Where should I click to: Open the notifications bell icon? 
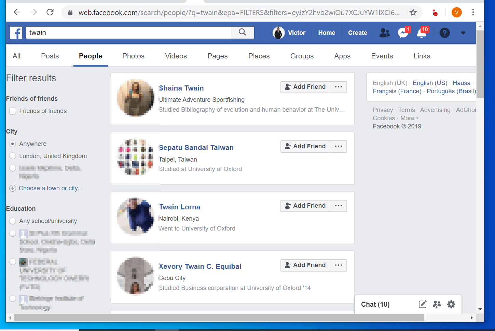(x=422, y=33)
